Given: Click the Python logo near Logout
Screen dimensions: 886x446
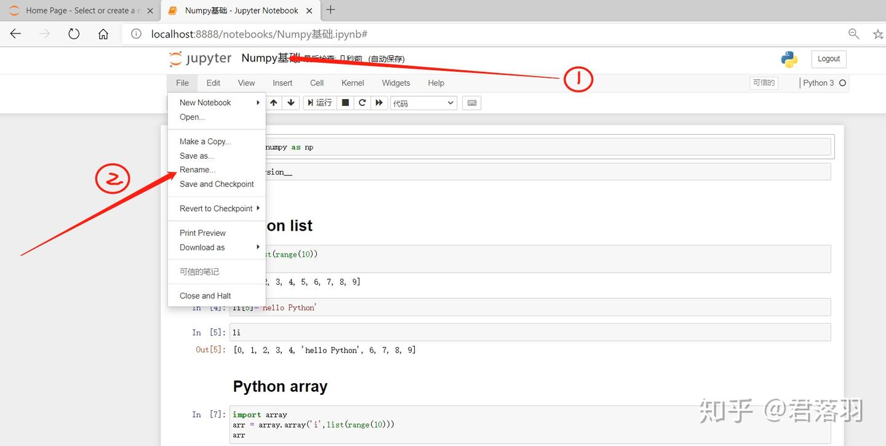Looking at the screenshot, I should (x=789, y=59).
